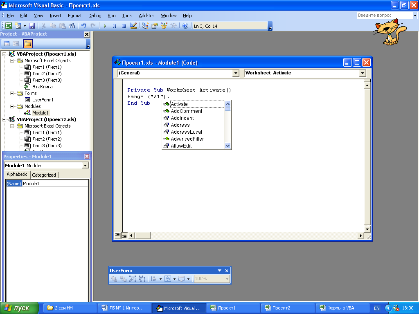This screenshot has width=419, height=314.
Task: Toggle Folders icon in Project panel
Action: click(27, 43)
